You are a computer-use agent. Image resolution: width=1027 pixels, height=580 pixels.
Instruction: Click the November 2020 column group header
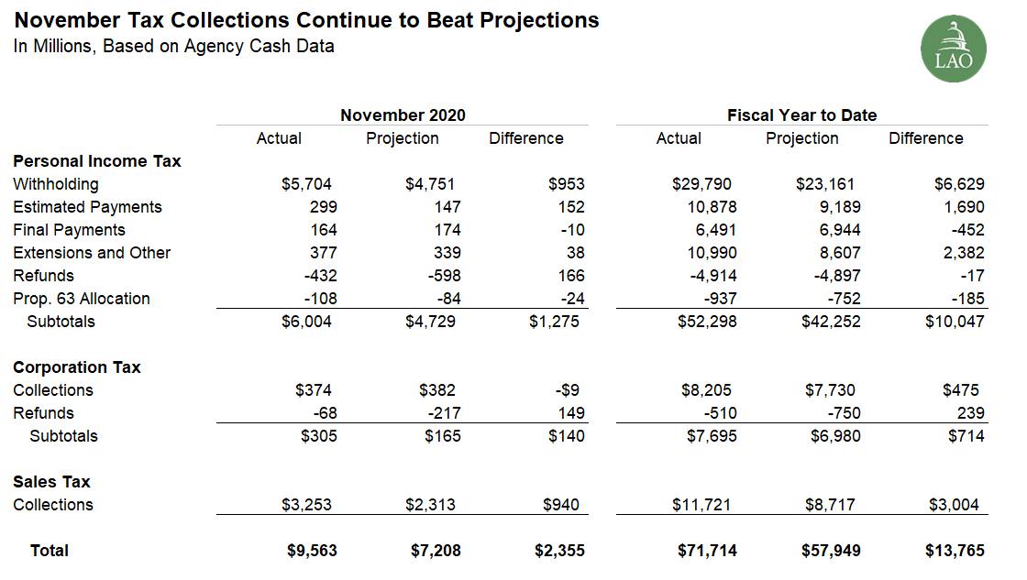click(x=403, y=115)
